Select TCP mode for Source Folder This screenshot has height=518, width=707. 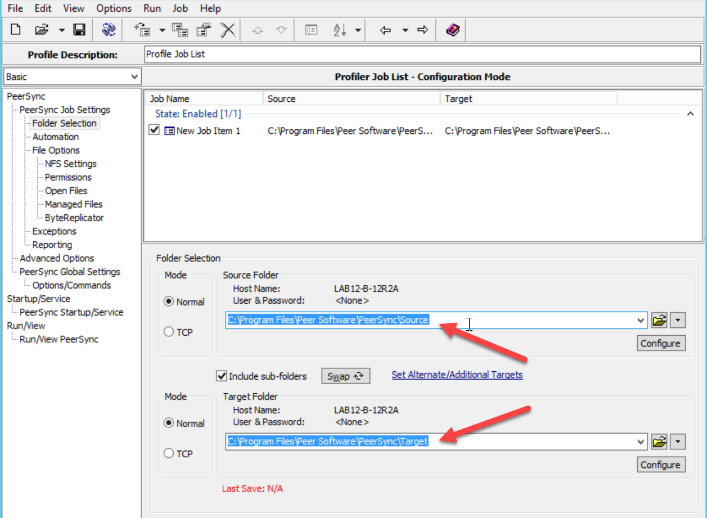pos(169,332)
